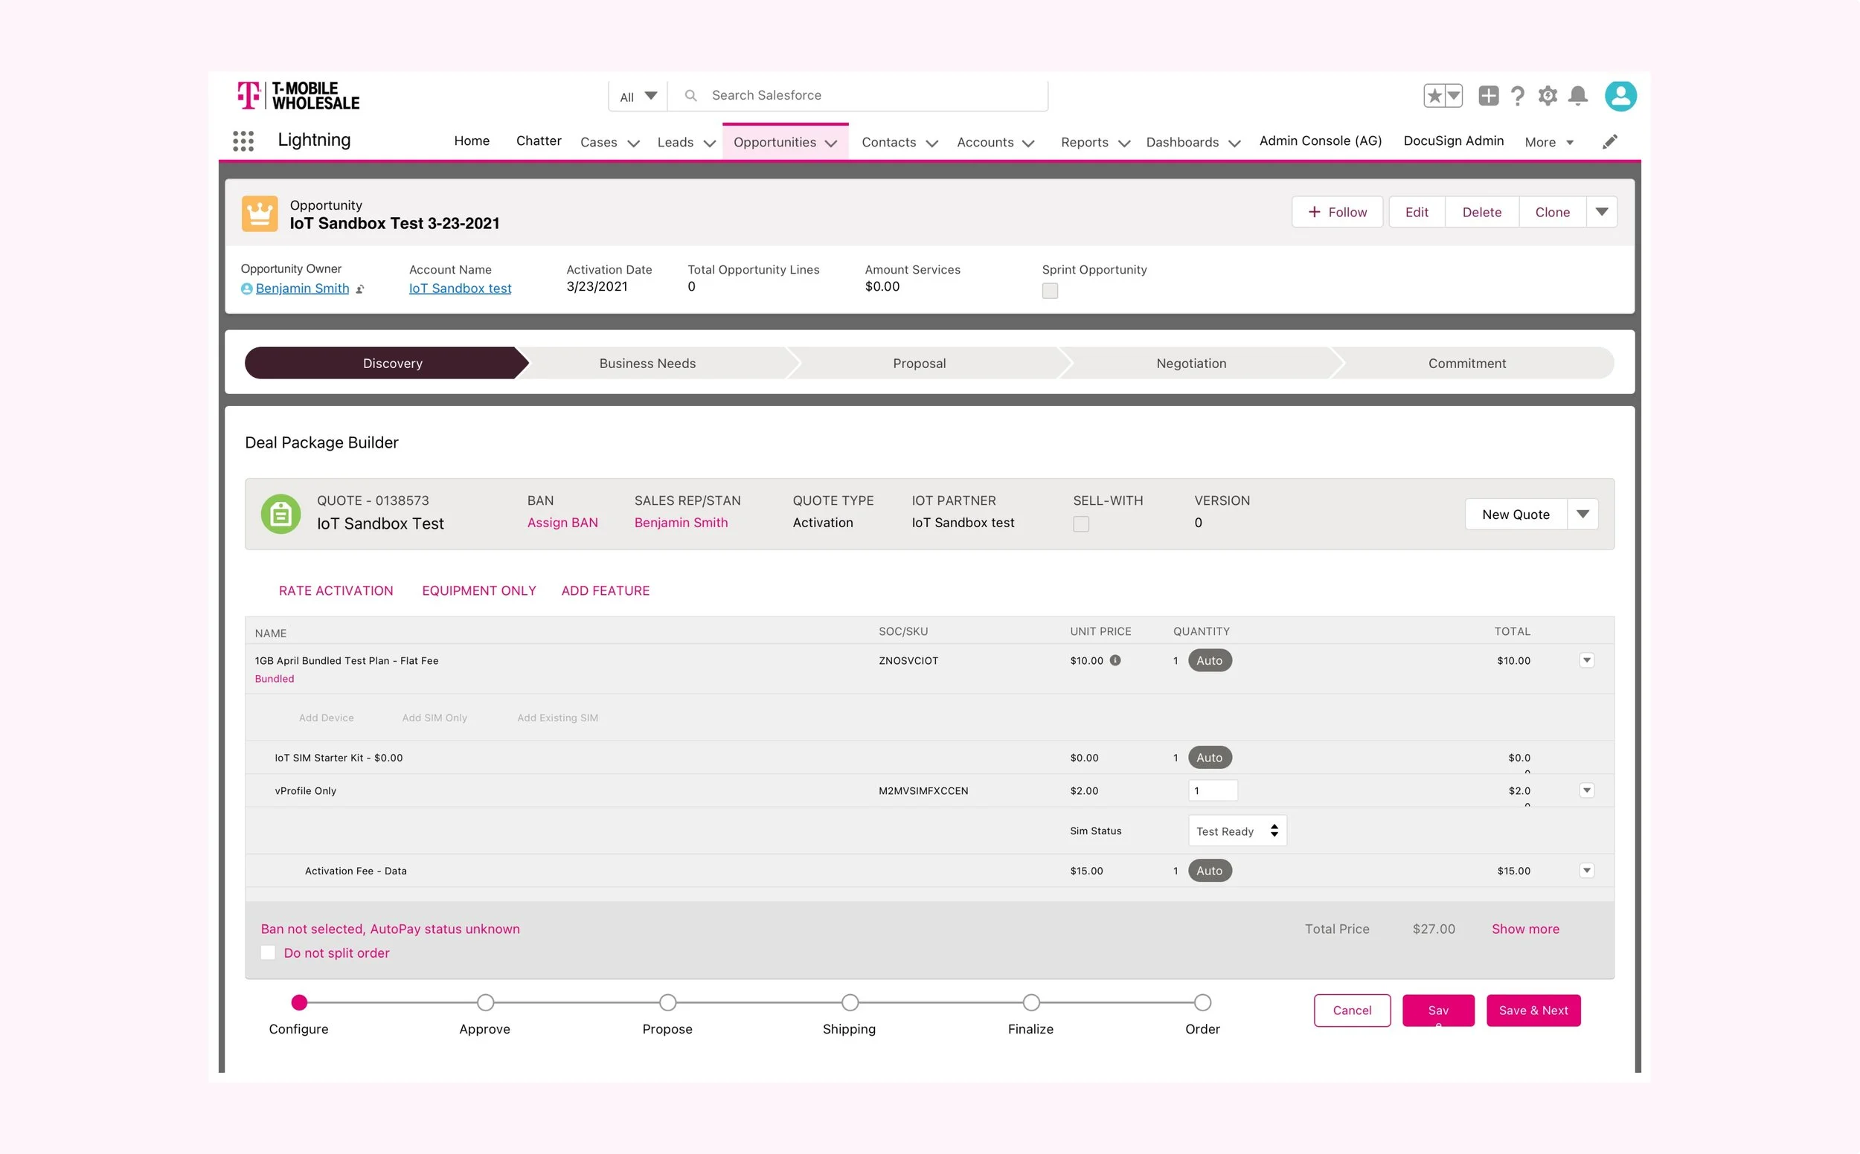Image resolution: width=1860 pixels, height=1154 pixels.
Task: Switch to the RATE ACTIVATION tab
Action: coord(336,590)
